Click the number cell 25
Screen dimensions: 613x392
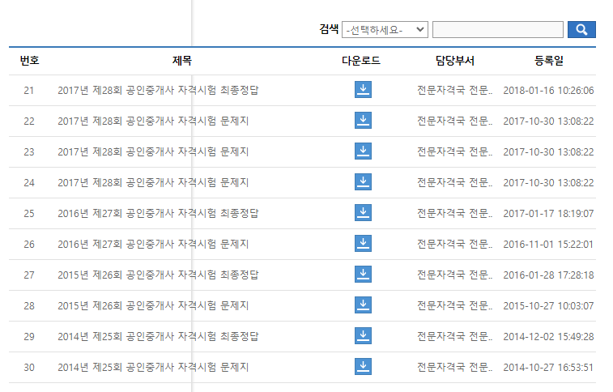(29, 214)
